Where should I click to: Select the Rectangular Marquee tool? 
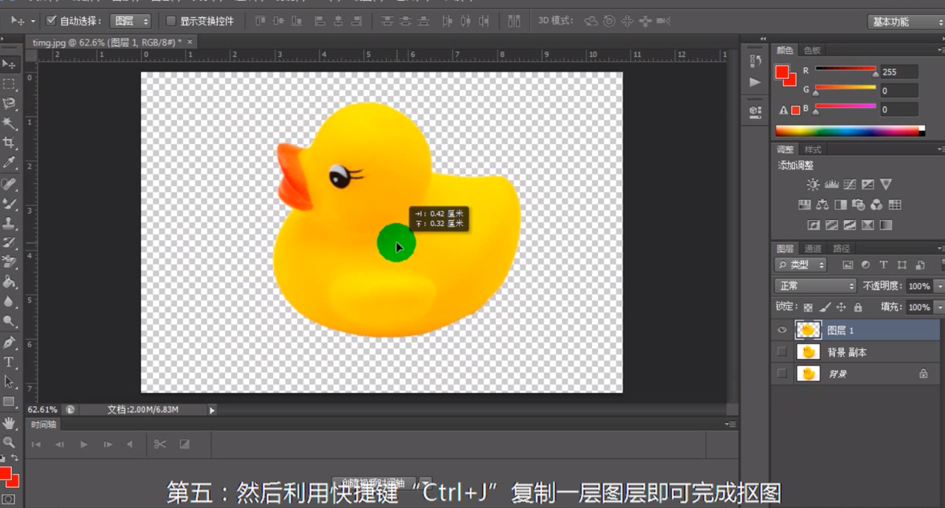tap(9, 84)
